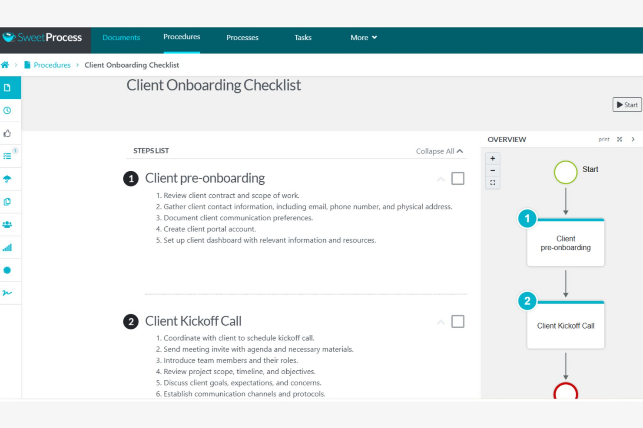Open the Tasks menu item
This screenshot has width=643, height=428.
(x=302, y=38)
